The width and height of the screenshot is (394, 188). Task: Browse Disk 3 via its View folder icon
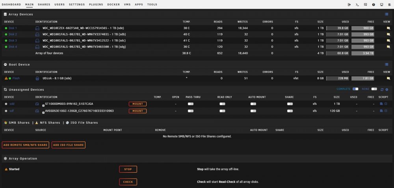pos(388,41)
